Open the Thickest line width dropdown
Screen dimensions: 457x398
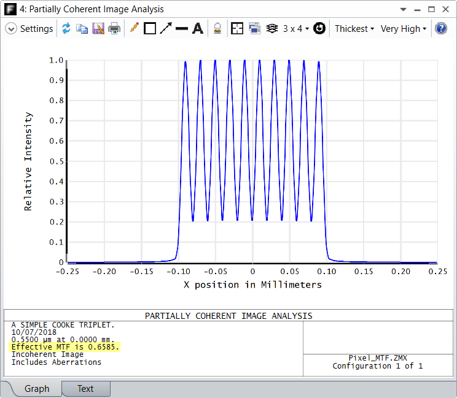(x=354, y=29)
